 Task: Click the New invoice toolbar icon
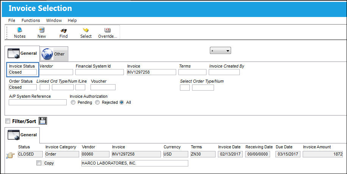(42, 30)
